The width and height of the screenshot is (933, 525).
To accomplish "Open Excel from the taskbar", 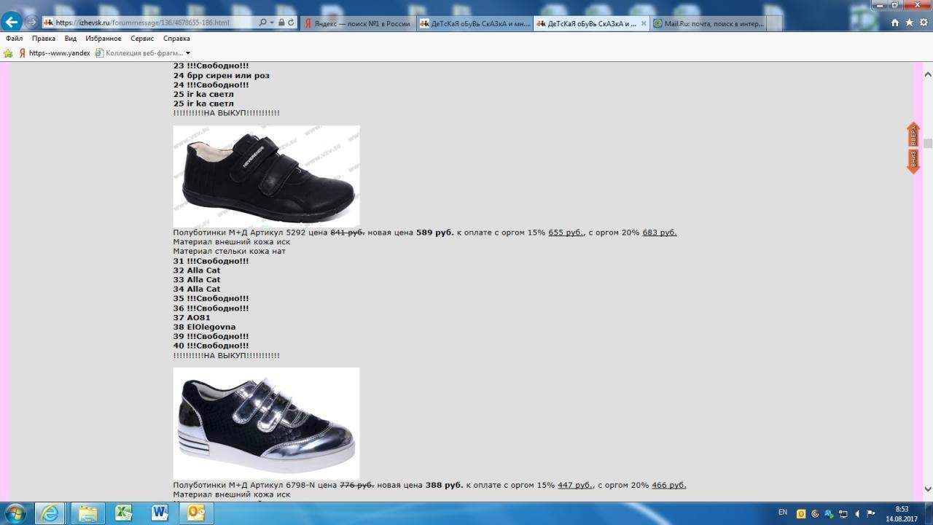I will [124, 513].
